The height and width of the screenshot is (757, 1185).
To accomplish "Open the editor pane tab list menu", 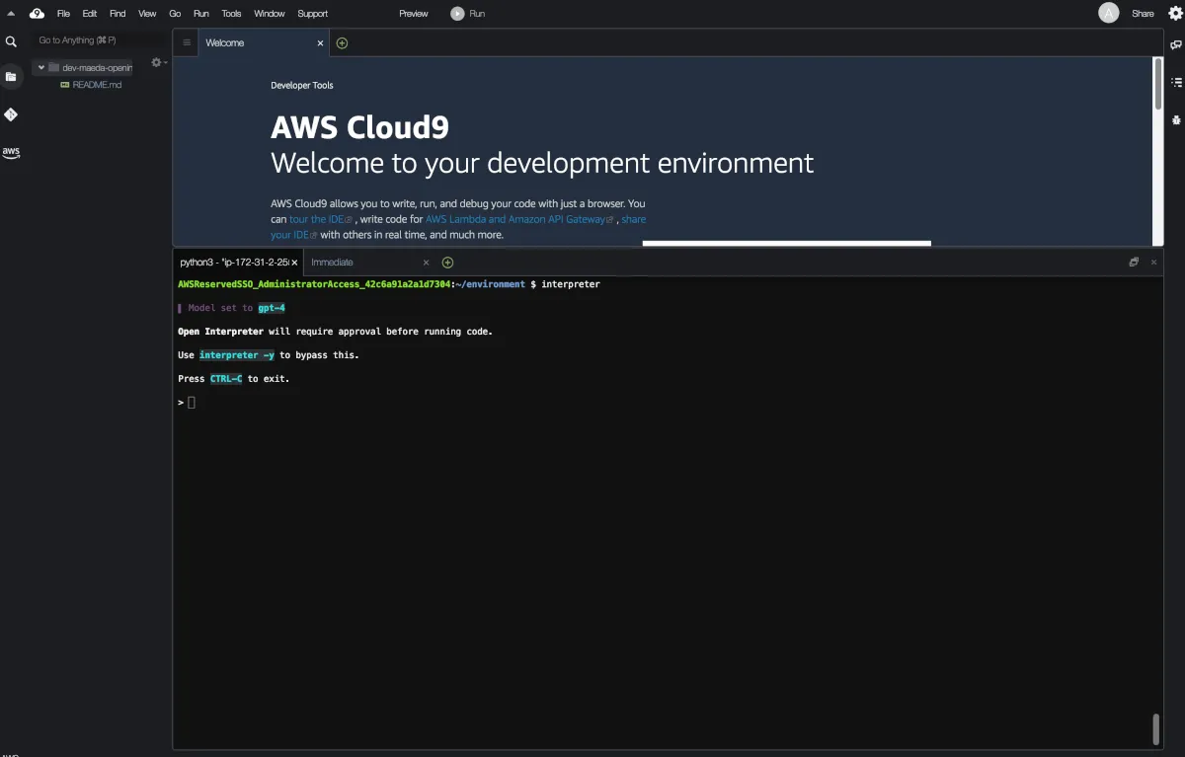I will (x=187, y=42).
